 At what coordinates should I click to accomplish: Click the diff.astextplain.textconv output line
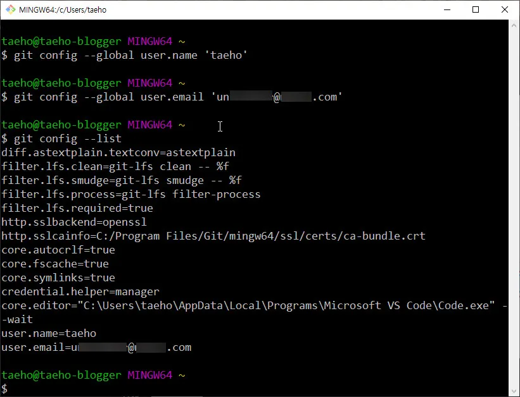(x=117, y=152)
